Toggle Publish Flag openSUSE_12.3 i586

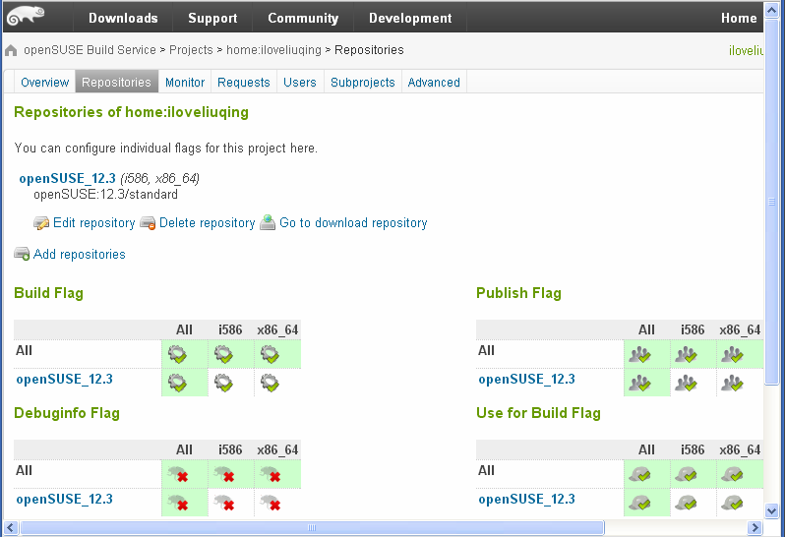(686, 383)
